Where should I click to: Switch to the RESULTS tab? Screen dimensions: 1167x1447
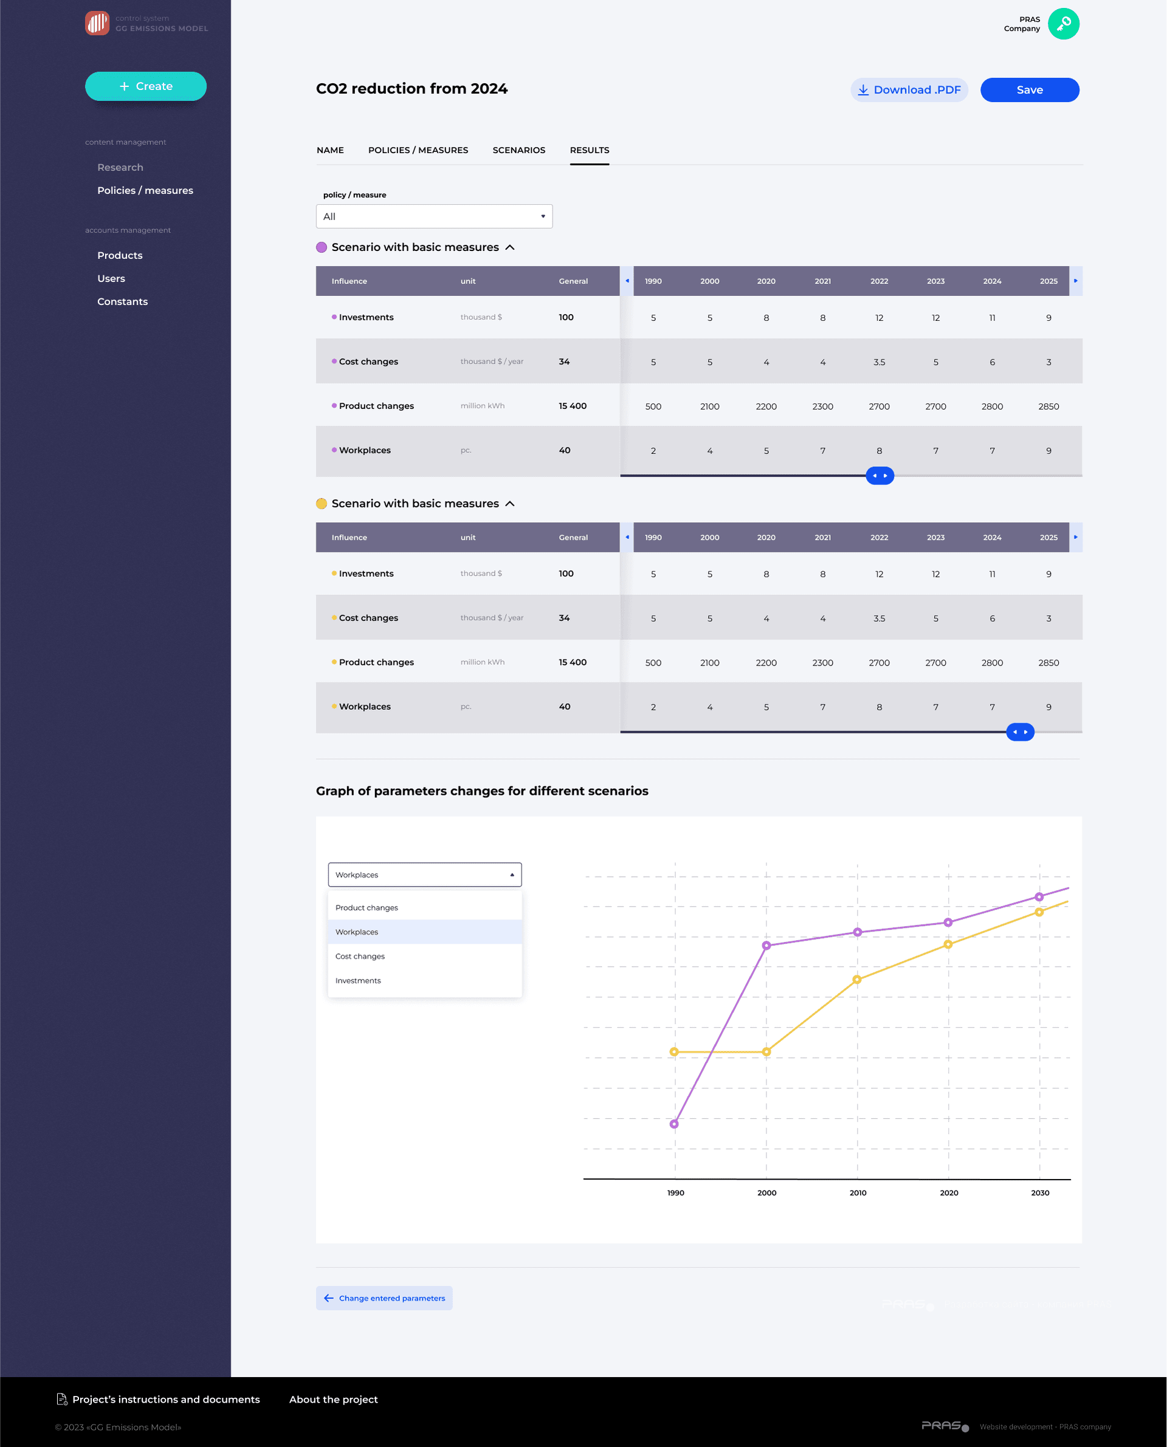click(590, 150)
